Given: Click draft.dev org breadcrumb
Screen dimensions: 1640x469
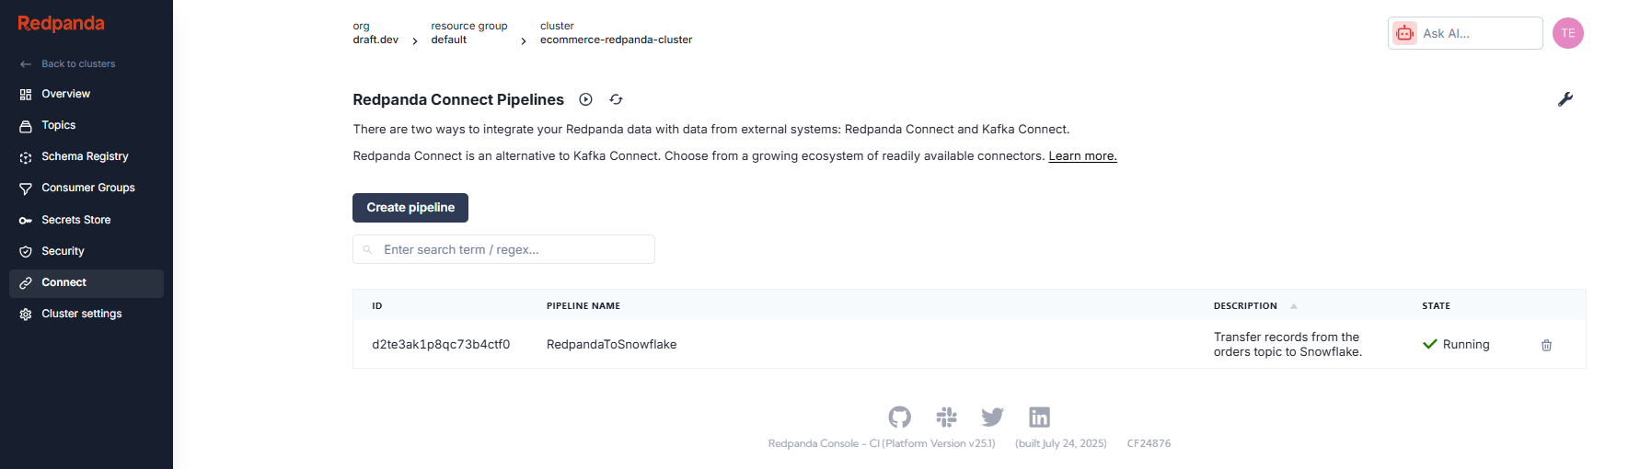Looking at the screenshot, I should (375, 40).
